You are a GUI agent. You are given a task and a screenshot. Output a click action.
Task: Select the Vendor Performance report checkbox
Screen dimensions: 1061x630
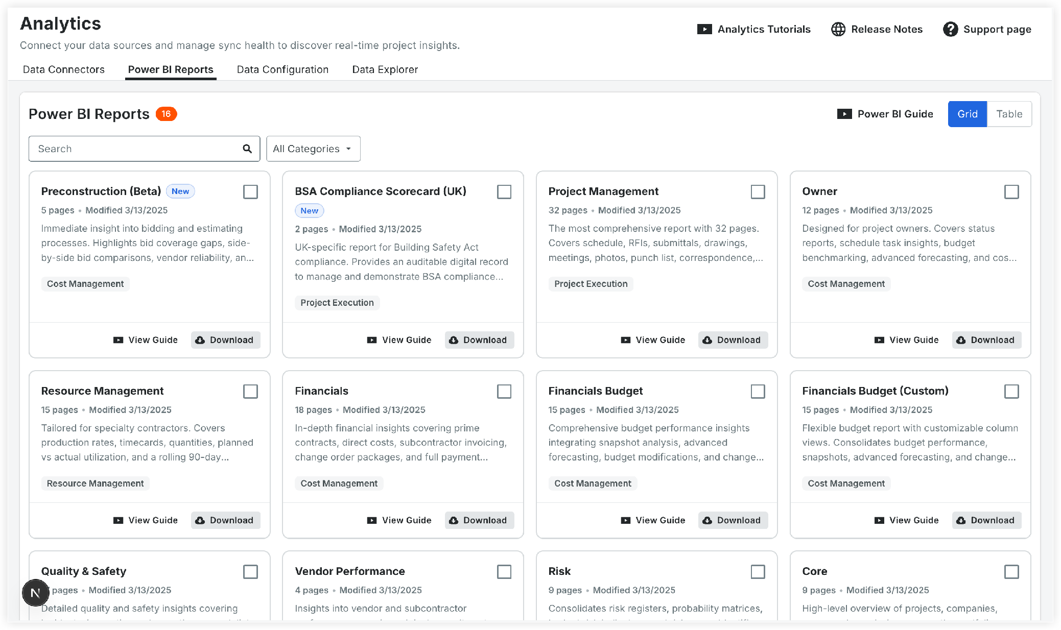[x=504, y=572]
